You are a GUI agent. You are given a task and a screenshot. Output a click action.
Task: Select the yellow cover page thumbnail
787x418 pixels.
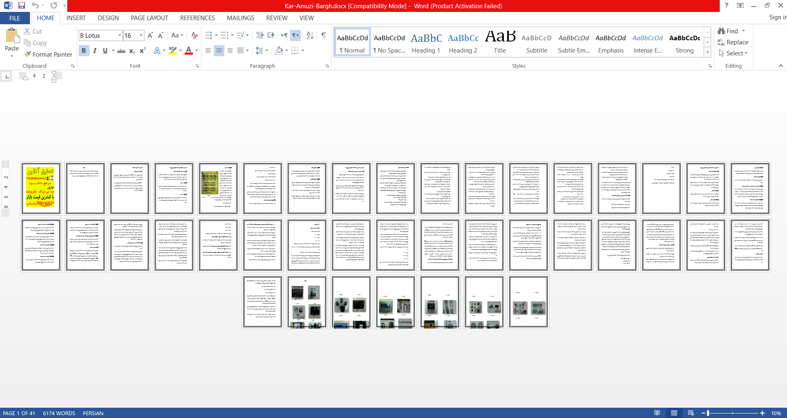click(41, 188)
